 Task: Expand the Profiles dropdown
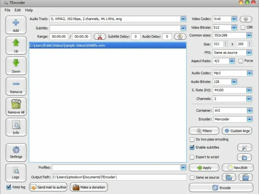(183, 168)
